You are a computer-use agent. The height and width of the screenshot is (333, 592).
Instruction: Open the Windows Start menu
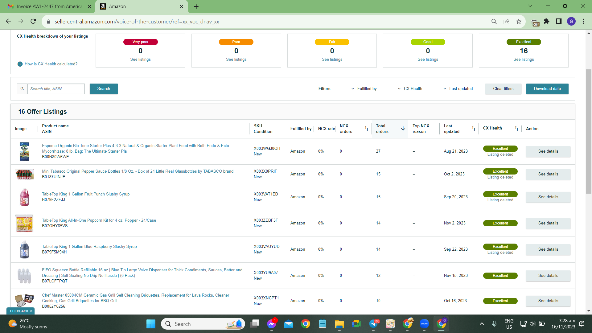(151, 324)
